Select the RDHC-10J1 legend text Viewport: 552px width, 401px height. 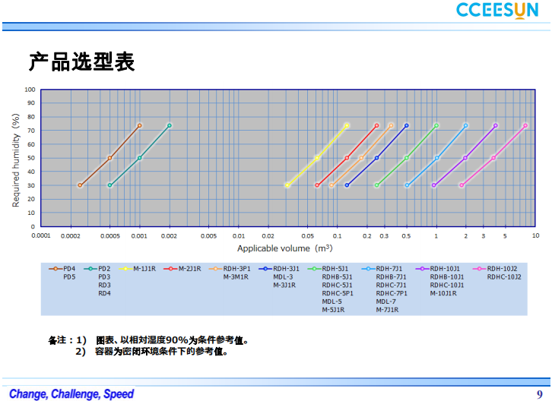pyautogui.click(x=447, y=286)
